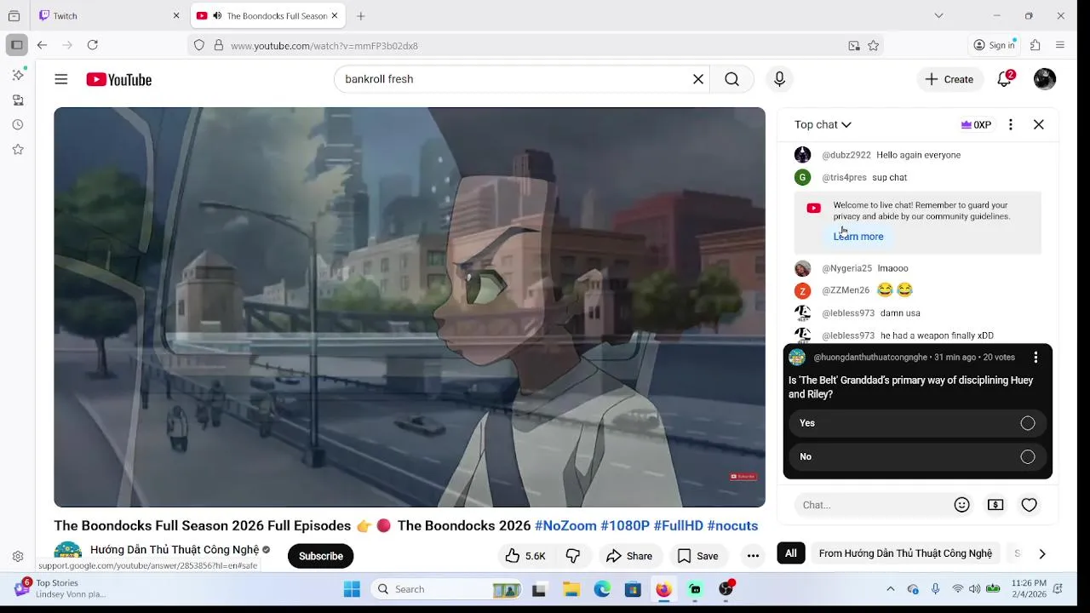Expand the Top chat dropdown
Viewport: 1090px width, 613px height.
pos(823,124)
